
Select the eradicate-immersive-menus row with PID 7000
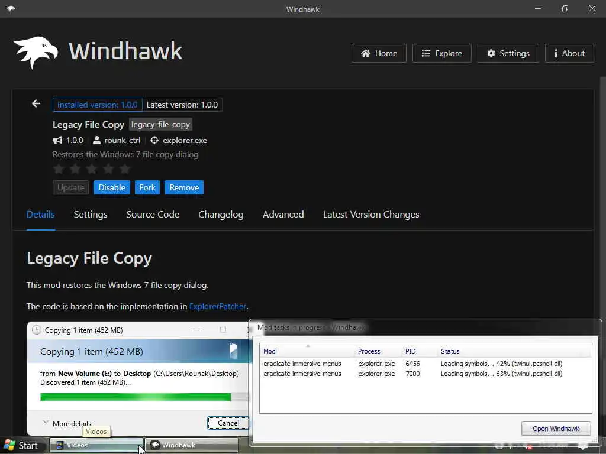coord(425,374)
